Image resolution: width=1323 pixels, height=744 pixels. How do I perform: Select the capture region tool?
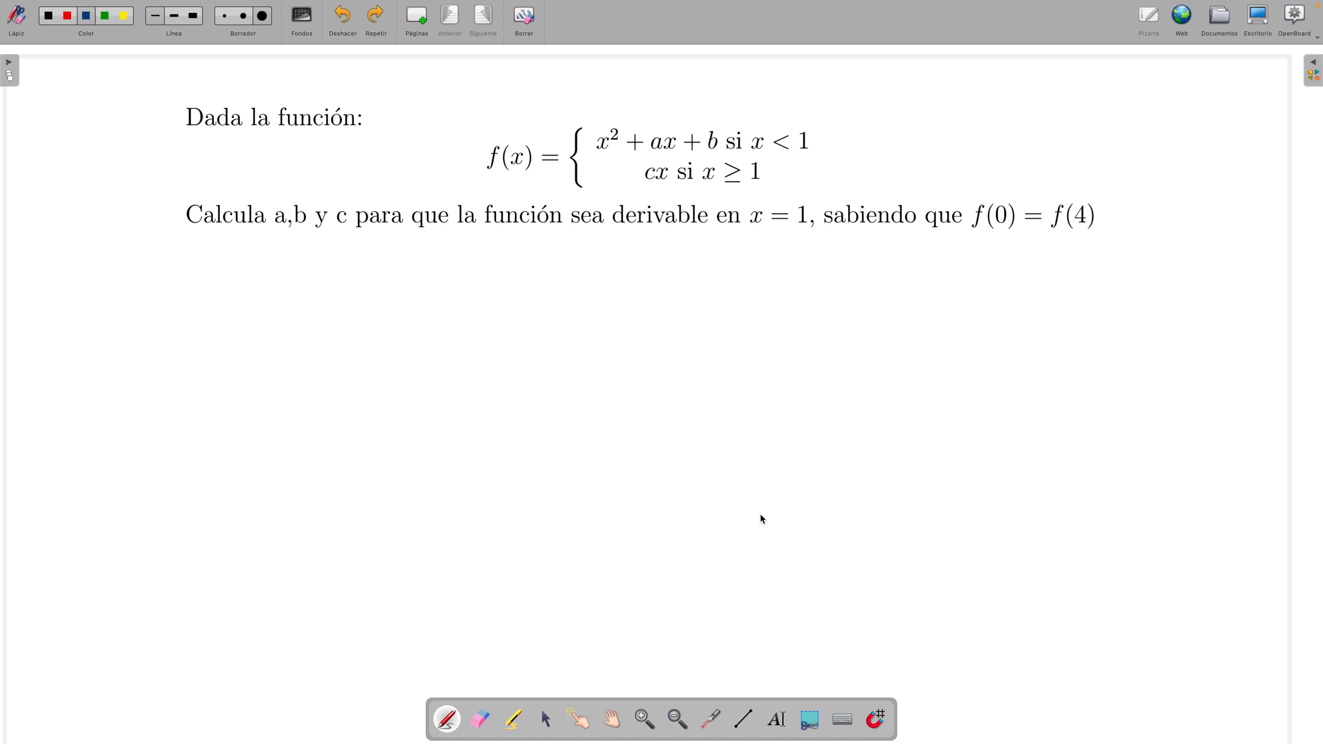pyautogui.click(x=809, y=719)
